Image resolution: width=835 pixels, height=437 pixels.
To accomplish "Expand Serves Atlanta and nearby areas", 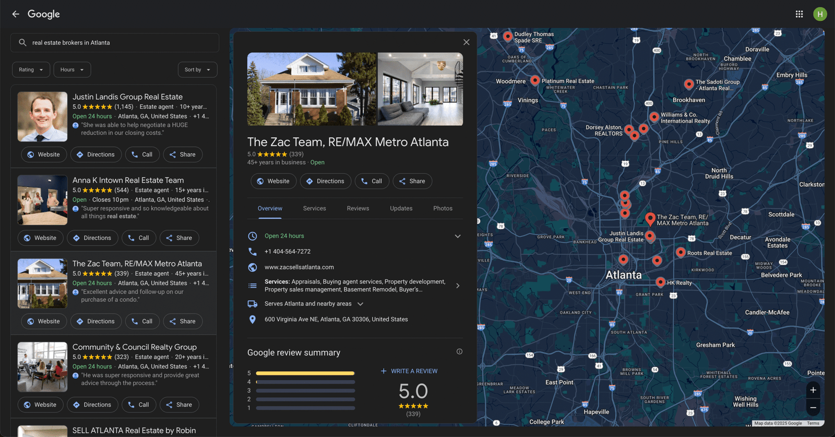I will [360, 304].
